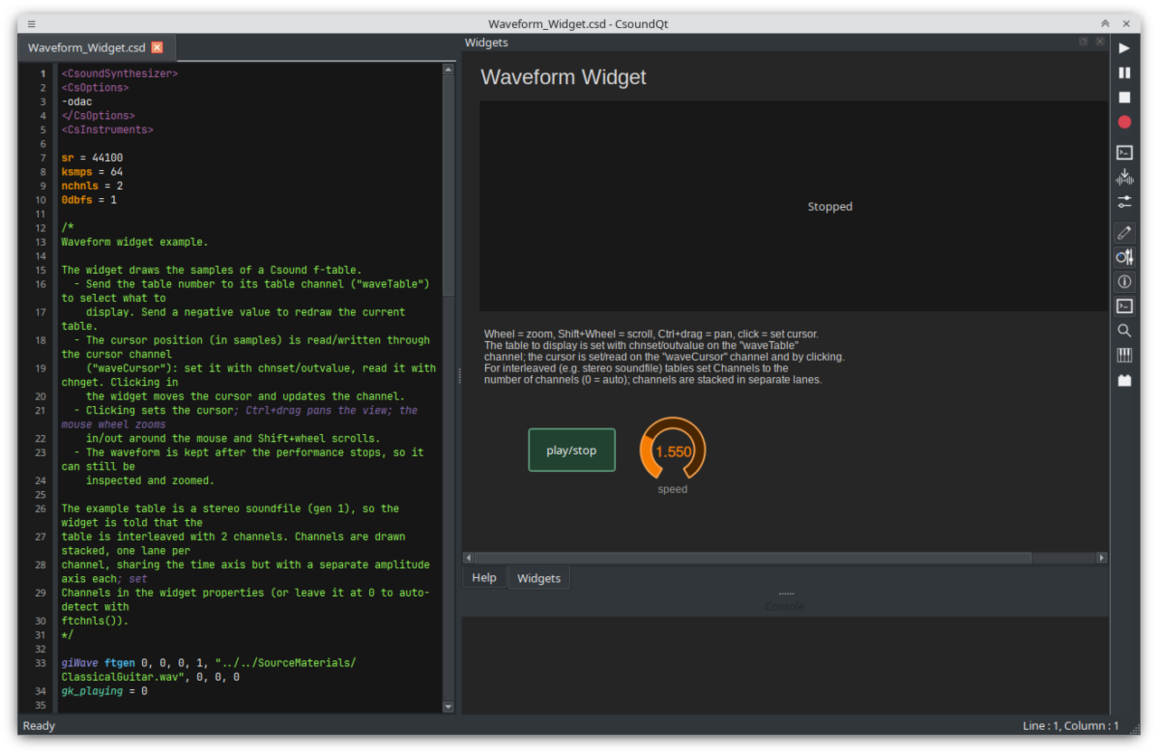Click the 'Ready' status bar text
This screenshot has width=1158, height=756.
tap(39, 725)
